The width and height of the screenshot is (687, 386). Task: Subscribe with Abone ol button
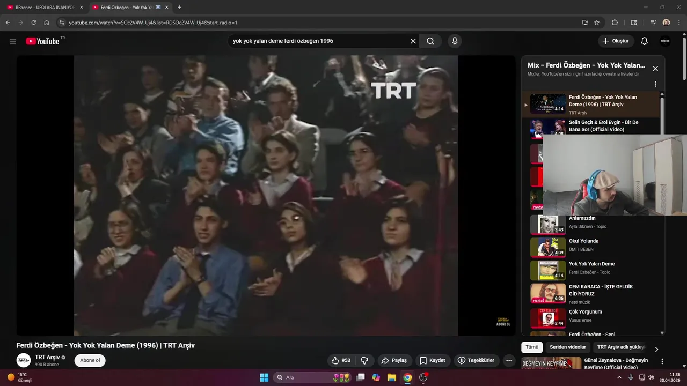point(90,360)
